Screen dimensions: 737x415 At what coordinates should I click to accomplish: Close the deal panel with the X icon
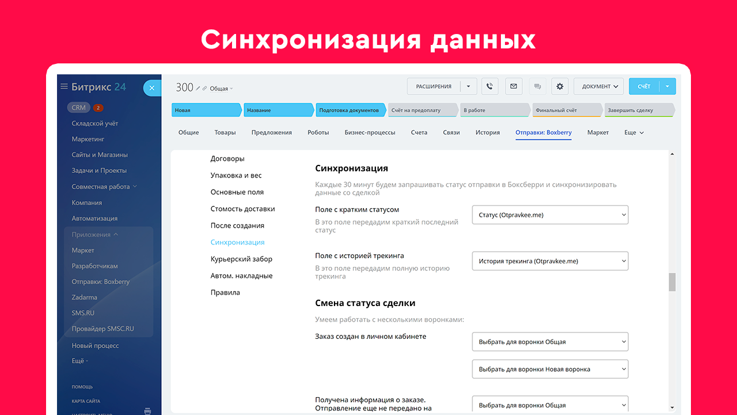[151, 88]
